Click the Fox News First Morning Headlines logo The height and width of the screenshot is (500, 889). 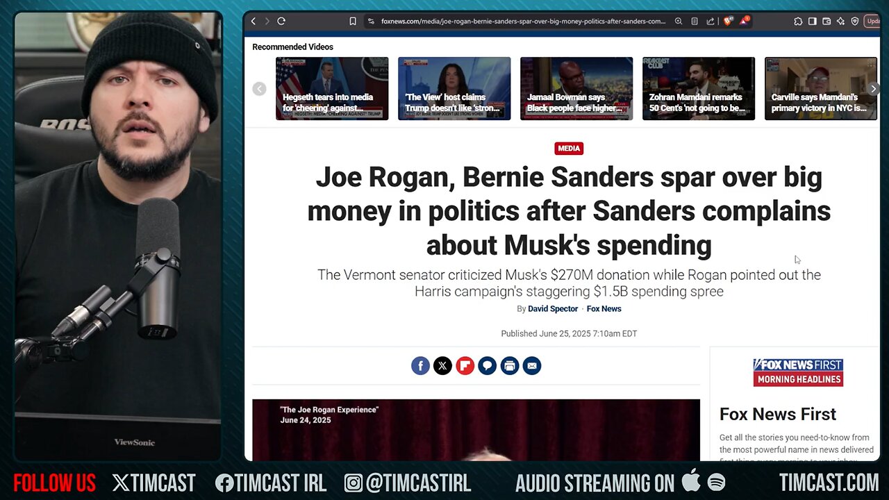[x=798, y=372]
